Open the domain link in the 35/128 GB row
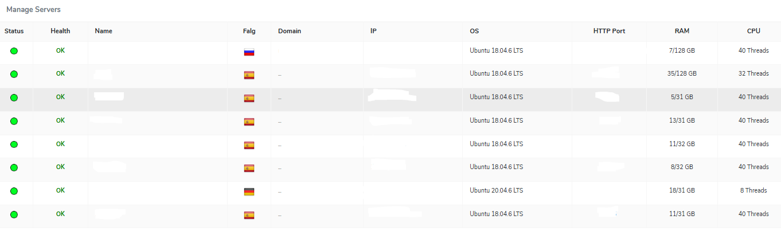Screen dimensions: 781x235 280,75
